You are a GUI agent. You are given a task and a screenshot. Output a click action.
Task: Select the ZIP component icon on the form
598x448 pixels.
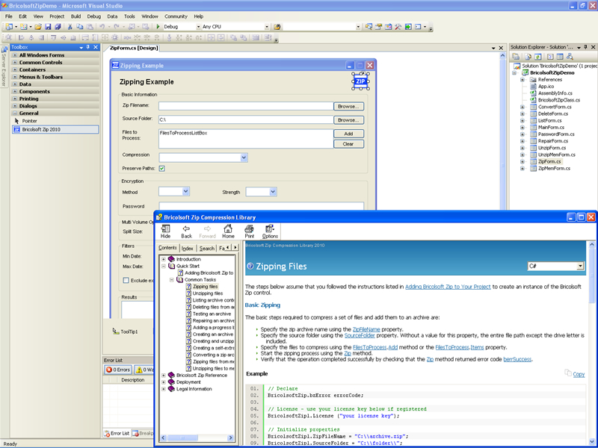[x=360, y=81]
